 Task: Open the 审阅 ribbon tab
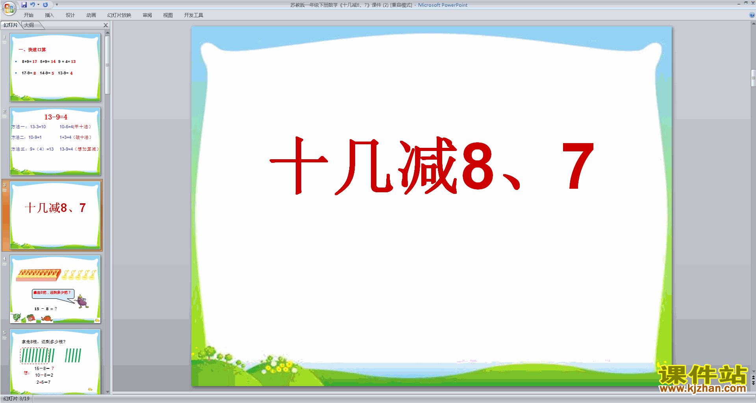click(x=147, y=15)
